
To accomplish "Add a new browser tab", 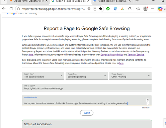I will tap(137, 1).
